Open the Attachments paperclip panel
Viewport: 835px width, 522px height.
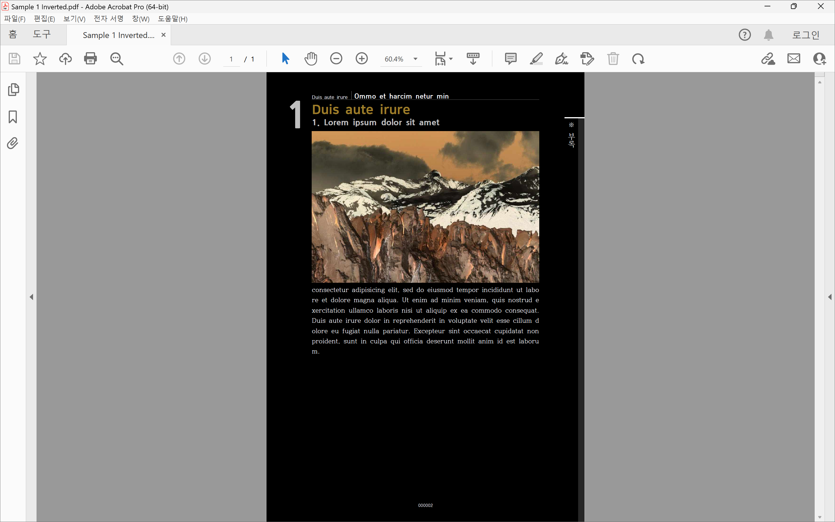pyautogui.click(x=13, y=143)
